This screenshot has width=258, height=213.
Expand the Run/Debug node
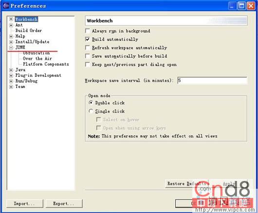(11, 81)
